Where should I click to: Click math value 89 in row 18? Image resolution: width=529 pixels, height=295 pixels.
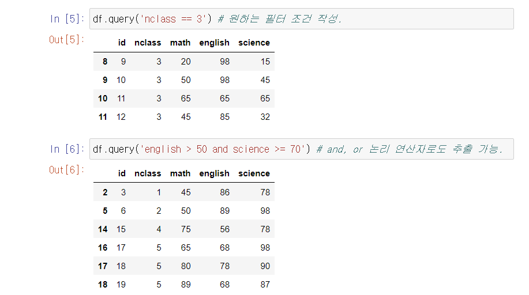click(186, 285)
